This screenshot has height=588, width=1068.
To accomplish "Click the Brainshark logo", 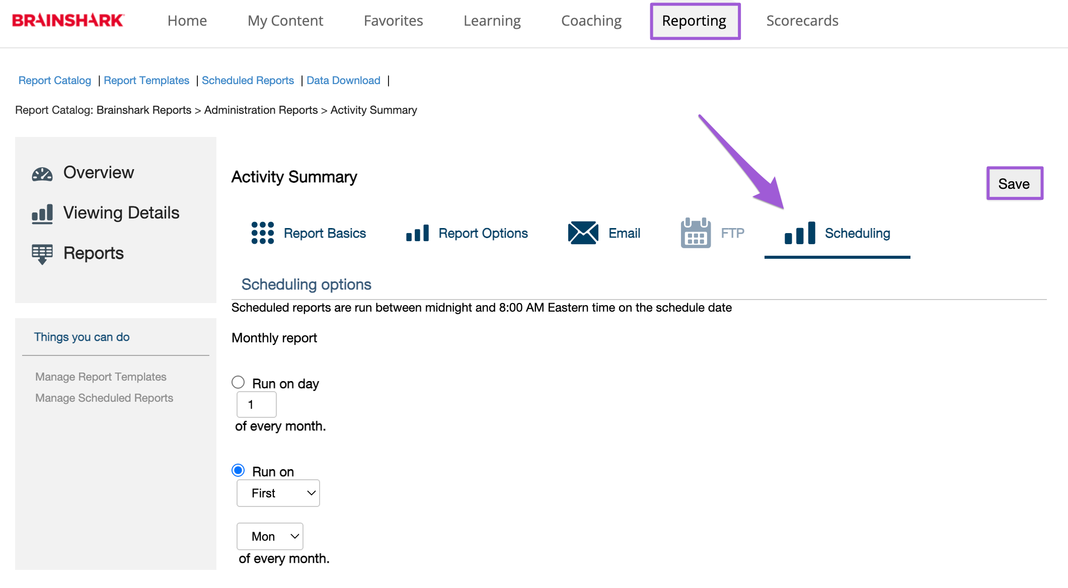I will (68, 21).
